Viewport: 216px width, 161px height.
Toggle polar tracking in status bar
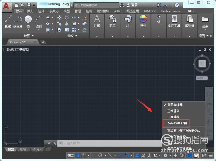(x=100, y=155)
